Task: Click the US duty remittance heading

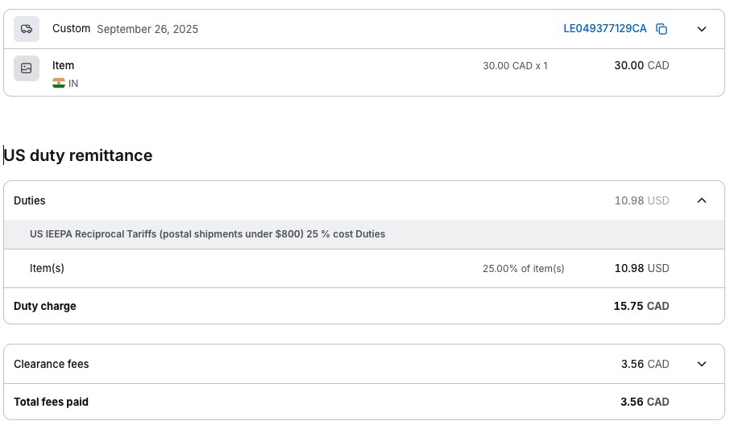Action: click(78, 155)
